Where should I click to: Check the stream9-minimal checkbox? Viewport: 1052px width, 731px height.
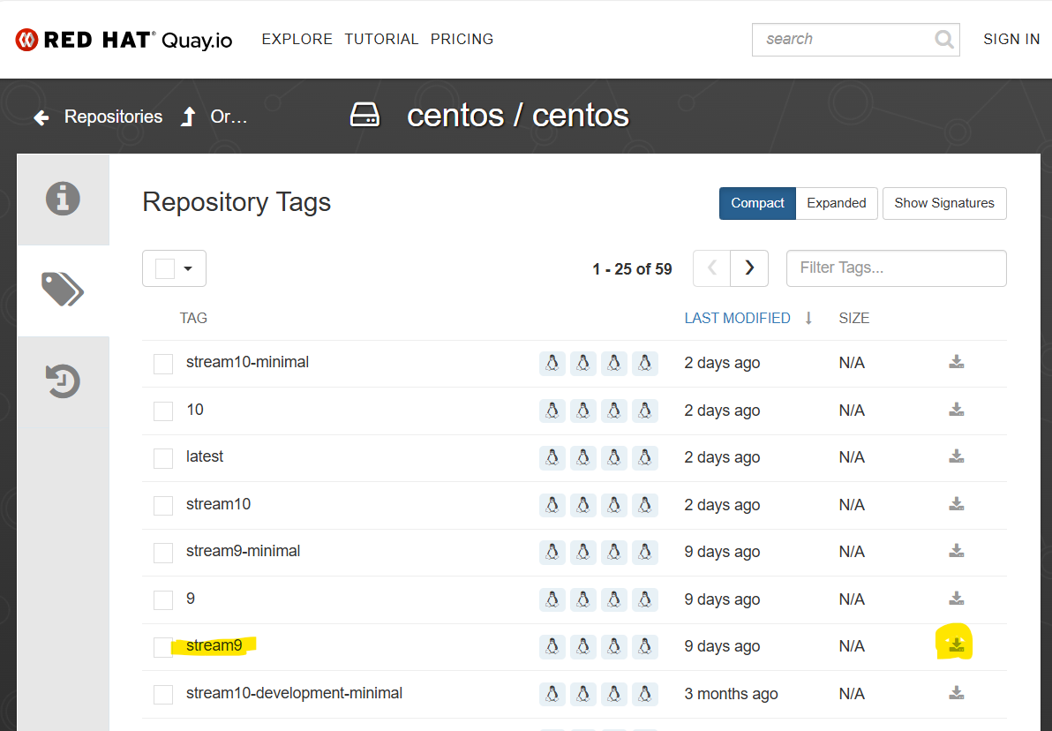(163, 553)
